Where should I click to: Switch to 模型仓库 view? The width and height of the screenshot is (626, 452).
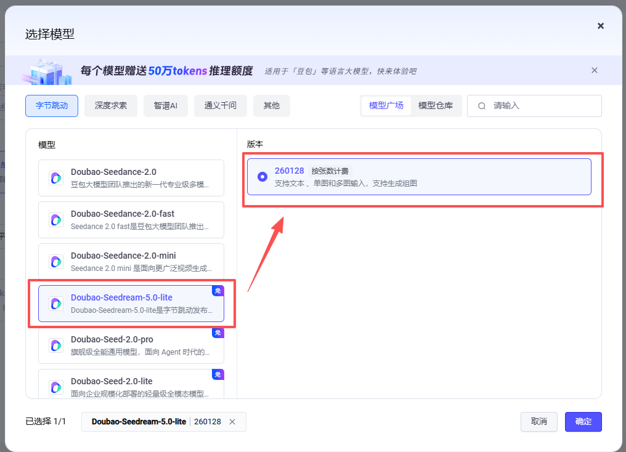pyautogui.click(x=436, y=106)
